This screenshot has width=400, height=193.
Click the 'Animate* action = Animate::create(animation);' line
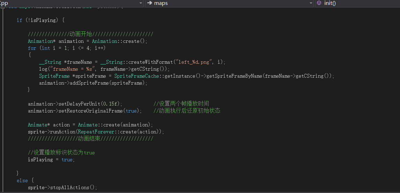[x=90, y=125]
